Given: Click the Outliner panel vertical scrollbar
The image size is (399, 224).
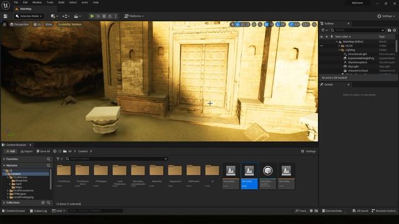Looking at the screenshot, I should [397, 45].
